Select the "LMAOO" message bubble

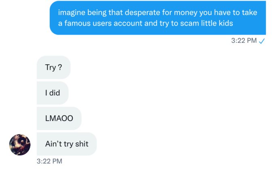click(59, 118)
